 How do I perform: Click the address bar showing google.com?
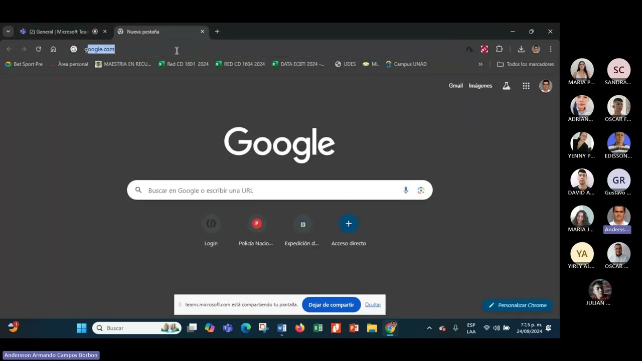266,49
